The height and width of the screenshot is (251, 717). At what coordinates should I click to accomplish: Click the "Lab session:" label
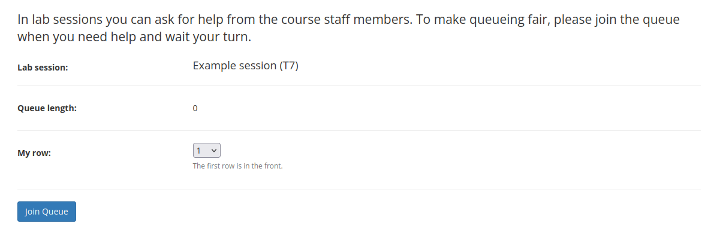[43, 68]
